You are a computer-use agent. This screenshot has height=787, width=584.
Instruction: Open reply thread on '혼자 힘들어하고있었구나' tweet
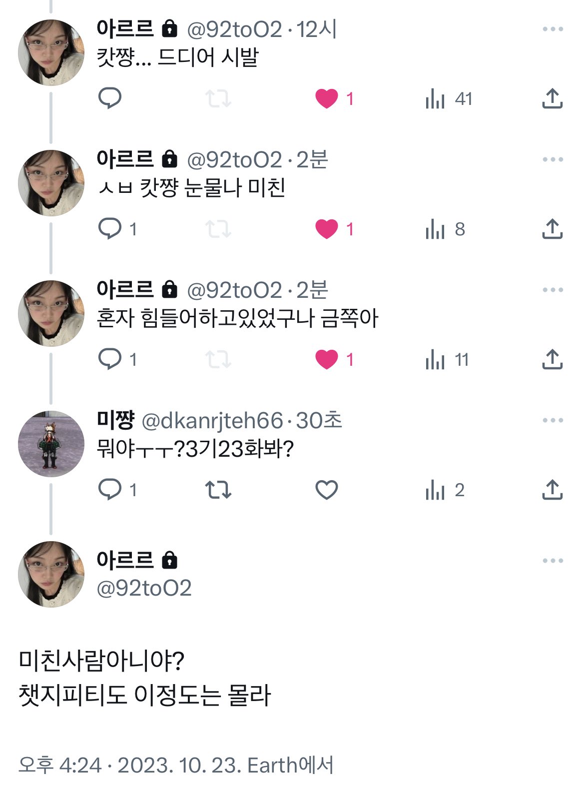coord(110,359)
